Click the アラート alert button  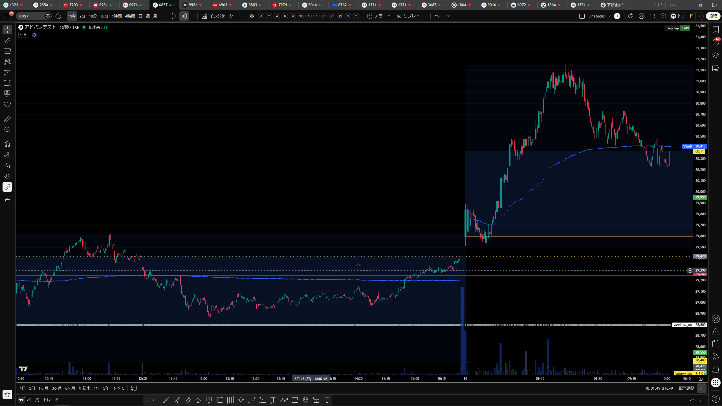pos(379,16)
